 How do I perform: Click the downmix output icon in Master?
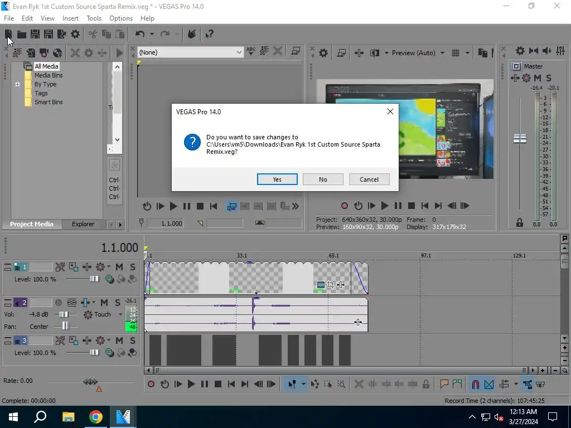(534, 51)
